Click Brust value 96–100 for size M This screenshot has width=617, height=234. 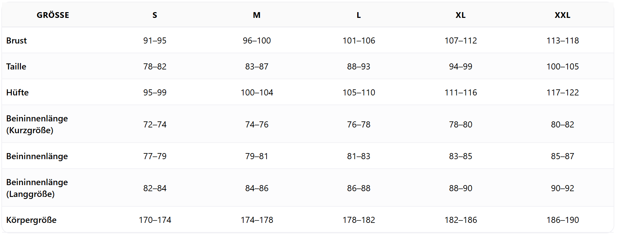pyautogui.click(x=257, y=40)
